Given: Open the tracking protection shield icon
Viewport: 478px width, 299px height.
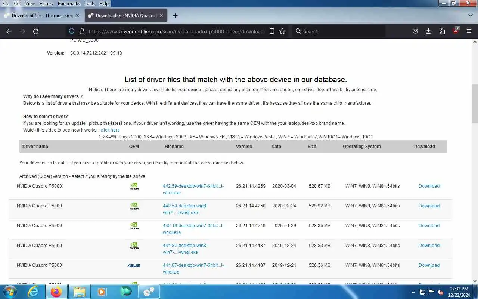Looking at the screenshot, I should click(72, 31).
